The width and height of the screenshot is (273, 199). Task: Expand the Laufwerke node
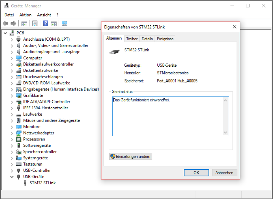pos(12,114)
